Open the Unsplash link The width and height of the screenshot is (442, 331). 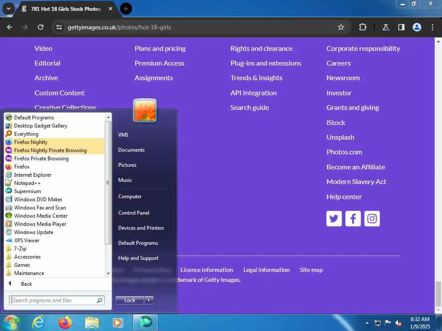click(340, 137)
